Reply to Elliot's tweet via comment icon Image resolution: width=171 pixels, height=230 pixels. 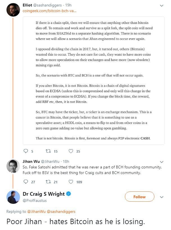[x=26, y=151]
